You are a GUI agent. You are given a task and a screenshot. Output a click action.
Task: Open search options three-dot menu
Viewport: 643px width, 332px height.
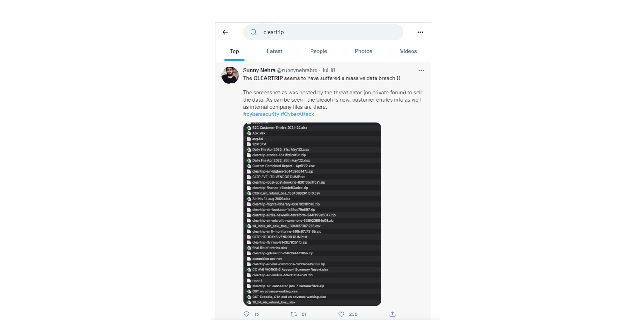tap(420, 32)
